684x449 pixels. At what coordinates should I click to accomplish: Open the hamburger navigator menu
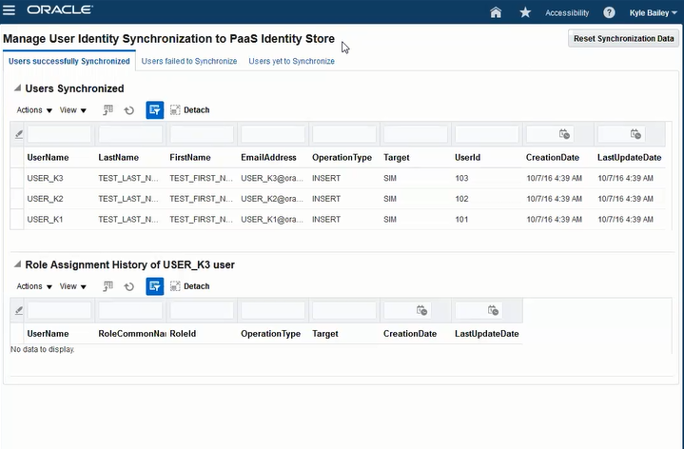[x=9, y=10]
